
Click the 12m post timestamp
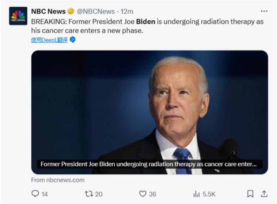(x=127, y=11)
